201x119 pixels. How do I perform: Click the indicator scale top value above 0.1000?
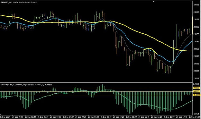coord(196,84)
